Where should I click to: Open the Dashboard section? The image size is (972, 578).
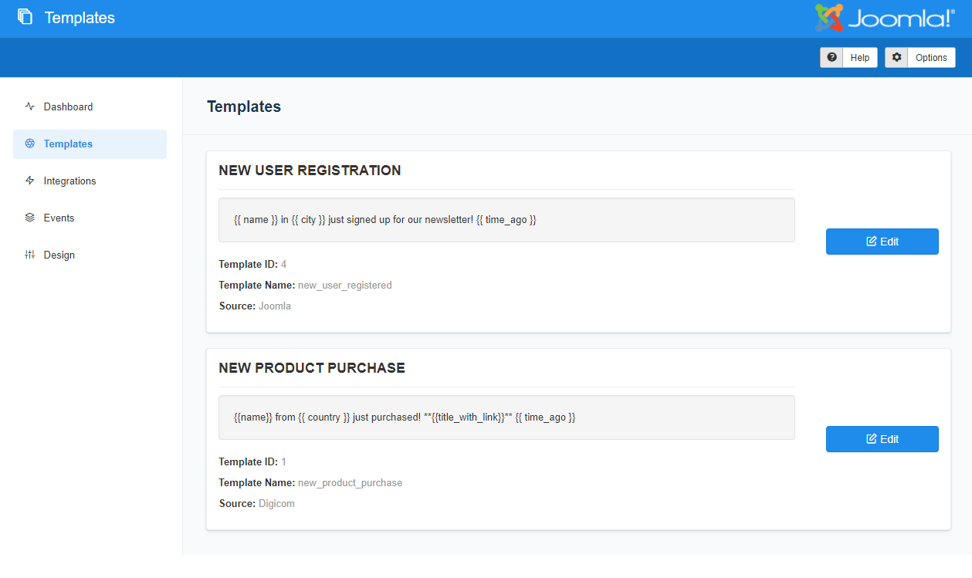click(x=69, y=106)
